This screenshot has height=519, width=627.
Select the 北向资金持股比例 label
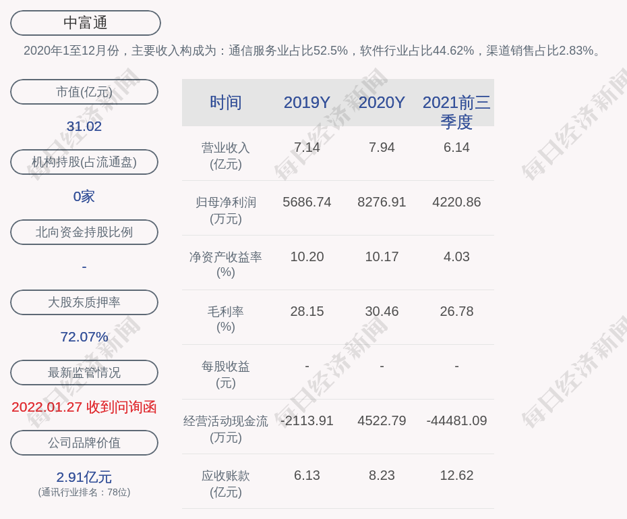click(84, 232)
